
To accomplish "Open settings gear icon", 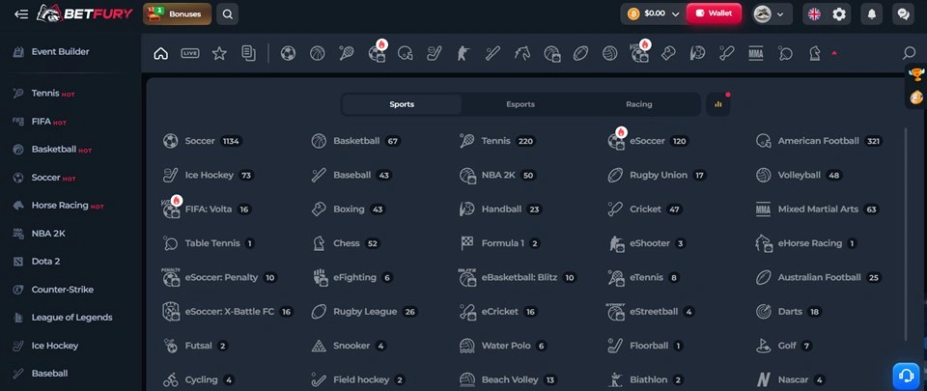I will [839, 14].
